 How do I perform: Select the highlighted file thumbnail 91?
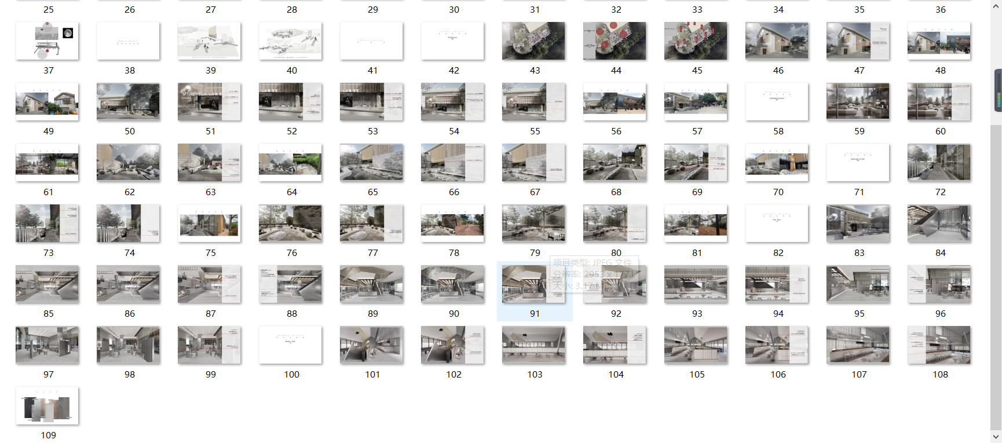533,284
